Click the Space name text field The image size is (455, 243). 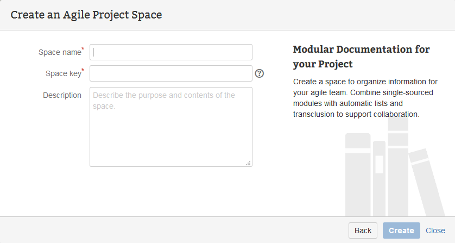coord(171,52)
